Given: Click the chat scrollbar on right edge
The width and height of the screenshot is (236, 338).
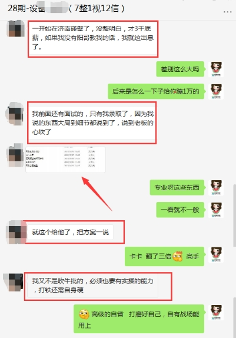Looking at the screenshot, I should (x=234, y=216).
